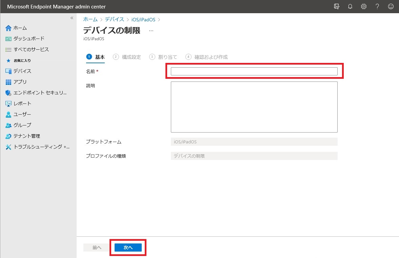This screenshot has width=399, height=258.
Task: Click the iOS/iPadOS breadcrumb link
Action: click(143, 20)
